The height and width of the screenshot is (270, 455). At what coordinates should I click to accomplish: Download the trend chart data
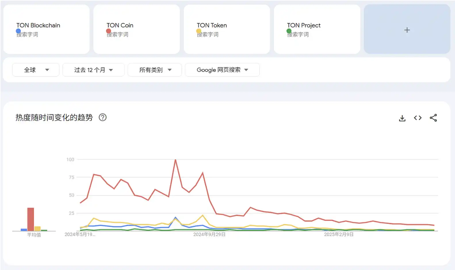coord(402,118)
